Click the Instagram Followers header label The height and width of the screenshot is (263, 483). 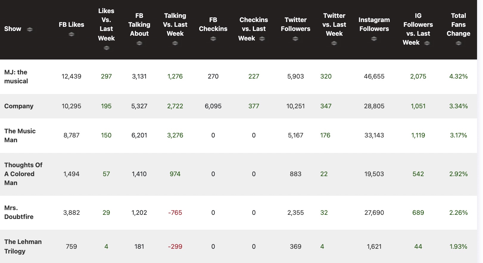(374, 24)
